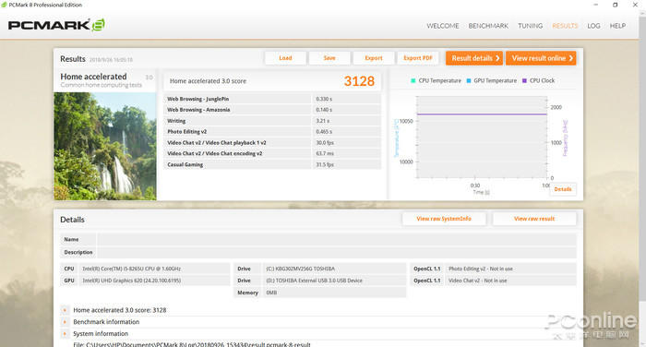Screen dimensions: 646x347
Task: Click the CPU Temperature legend swatch
Action: [413, 81]
